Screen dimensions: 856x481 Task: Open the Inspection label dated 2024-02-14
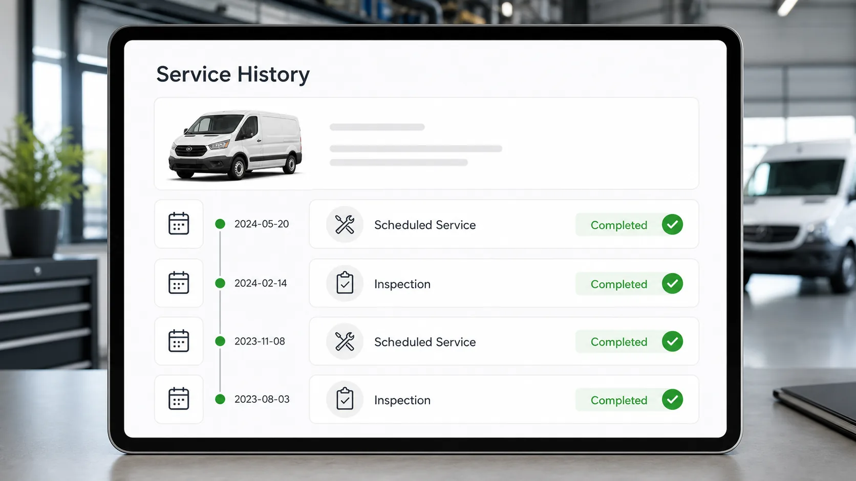click(x=402, y=284)
